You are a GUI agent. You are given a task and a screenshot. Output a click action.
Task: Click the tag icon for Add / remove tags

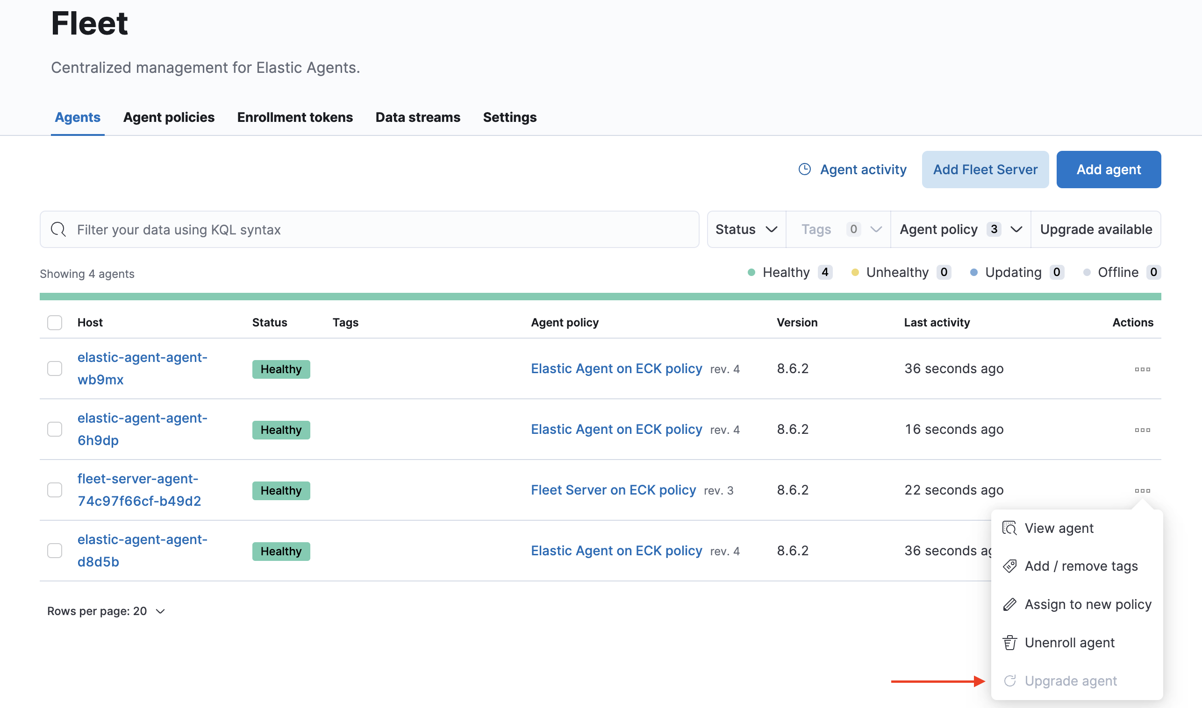(1009, 566)
